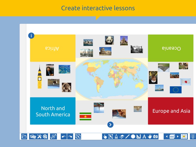Viewport: 196px width, 147px height.
Task: Select the set square ruler tool
Action: (x=139, y=137)
